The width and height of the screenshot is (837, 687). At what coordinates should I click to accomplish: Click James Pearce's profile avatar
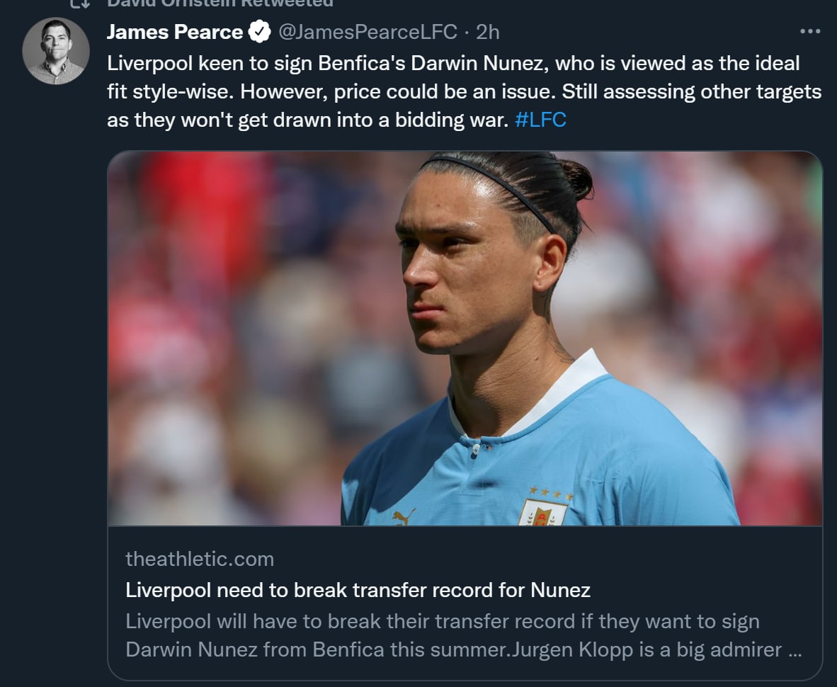[x=56, y=51]
